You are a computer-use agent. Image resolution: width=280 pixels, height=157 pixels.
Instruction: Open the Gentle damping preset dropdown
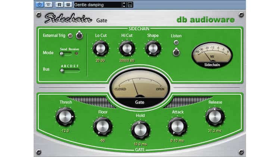tap(98, 5)
